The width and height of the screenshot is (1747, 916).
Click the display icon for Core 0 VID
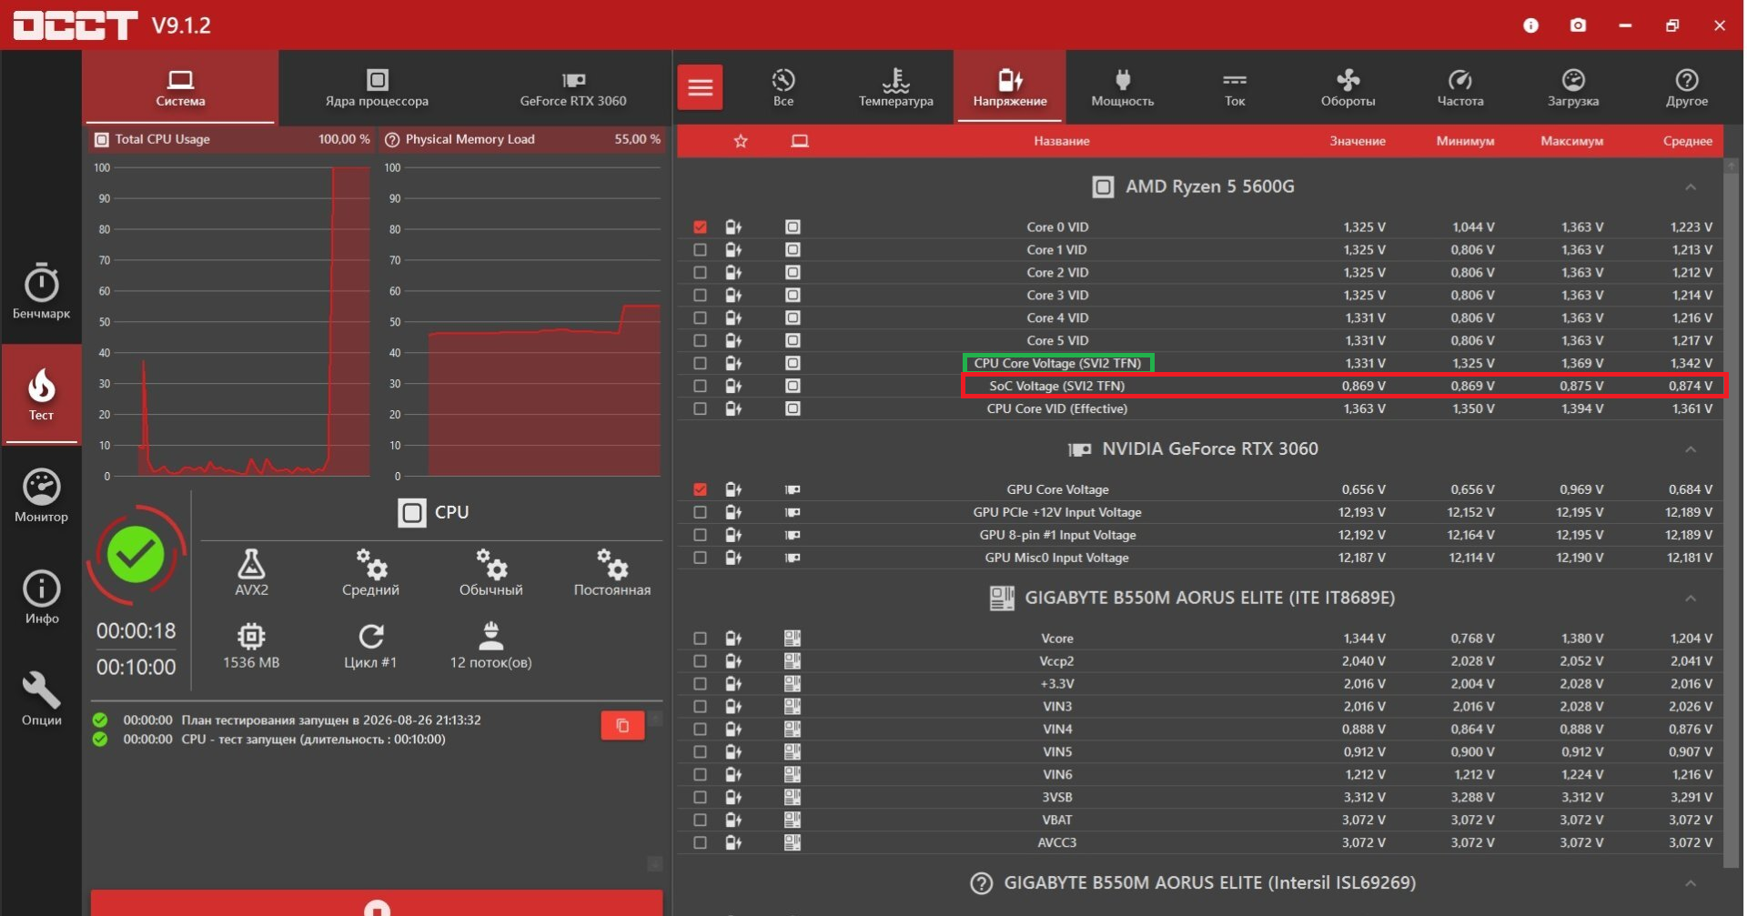pyautogui.click(x=793, y=226)
